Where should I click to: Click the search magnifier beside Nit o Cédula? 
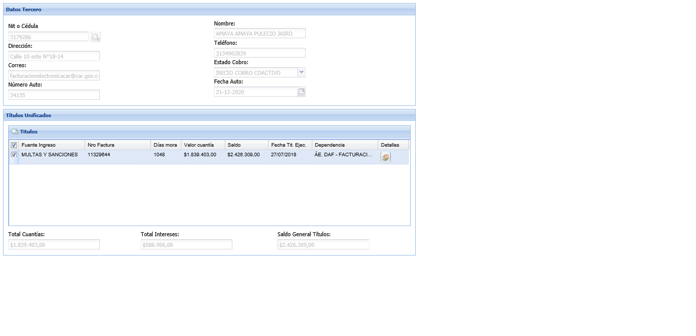click(x=96, y=37)
